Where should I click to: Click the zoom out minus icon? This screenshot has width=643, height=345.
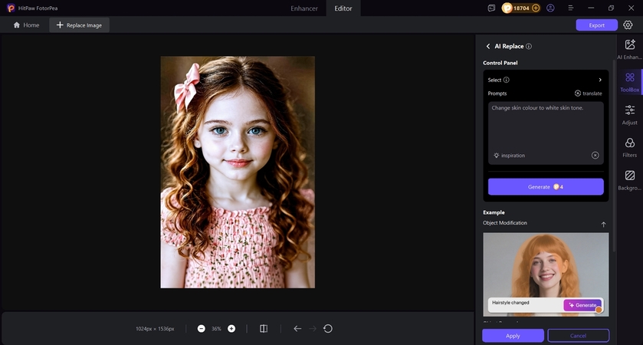[x=201, y=329]
